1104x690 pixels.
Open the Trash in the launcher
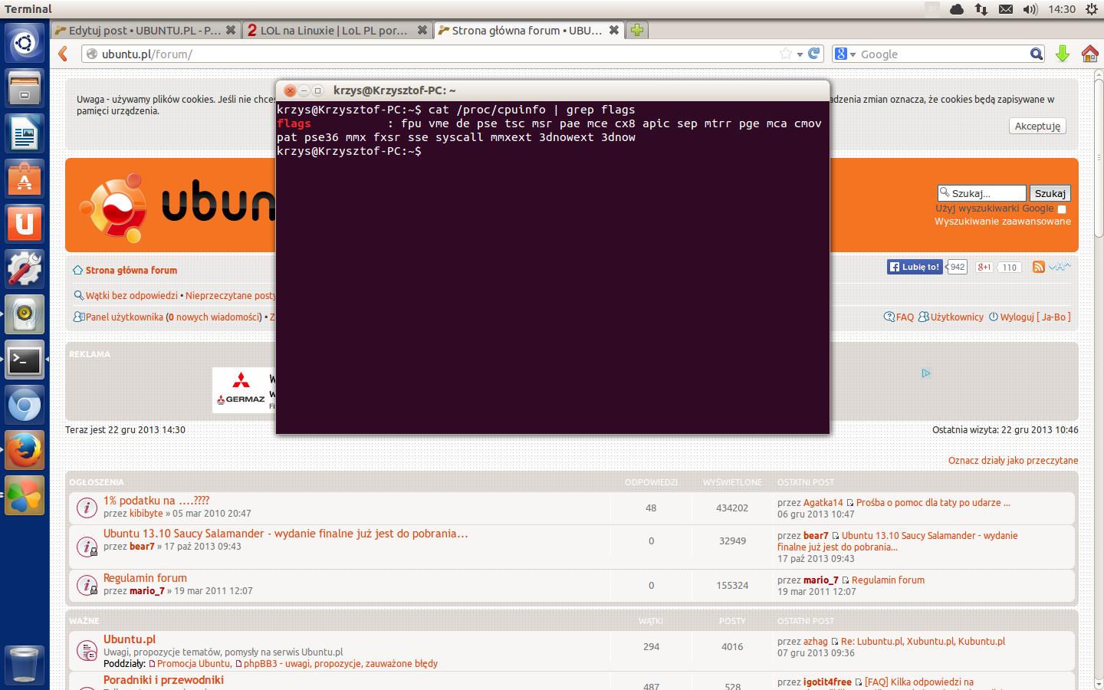pyautogui.click(x=25, y=664)
